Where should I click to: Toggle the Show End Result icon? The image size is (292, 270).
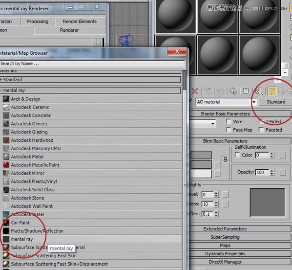pos(271,91)
